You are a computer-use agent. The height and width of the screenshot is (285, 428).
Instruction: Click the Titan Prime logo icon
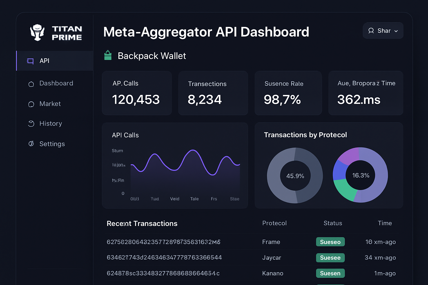37,33
